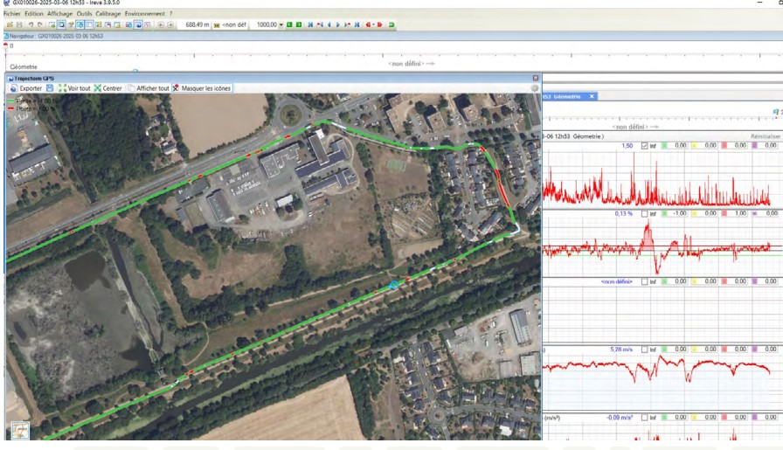Click the undo arrow in the main toolbar

30,24
